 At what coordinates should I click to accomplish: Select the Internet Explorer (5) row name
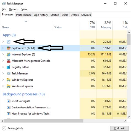click(23, 54)
